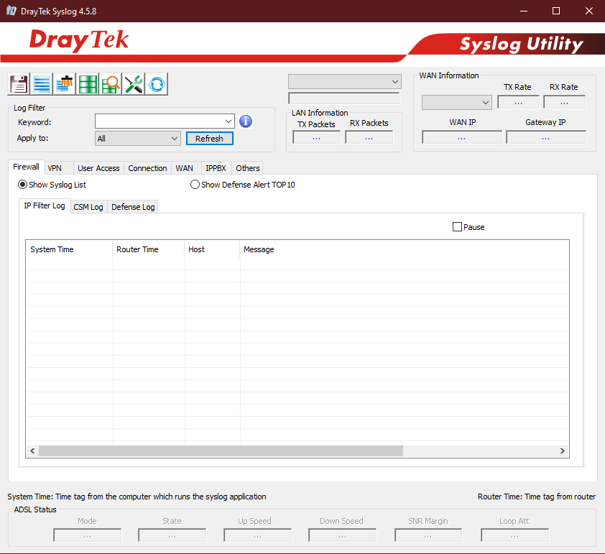Viewport: 605px width, 554px height.
Task: Select the Defense Log sub-tab
Action: (x=133, y=207)
